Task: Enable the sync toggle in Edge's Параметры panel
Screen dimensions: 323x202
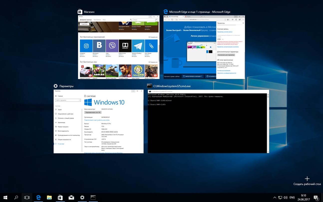Action: 219,39
